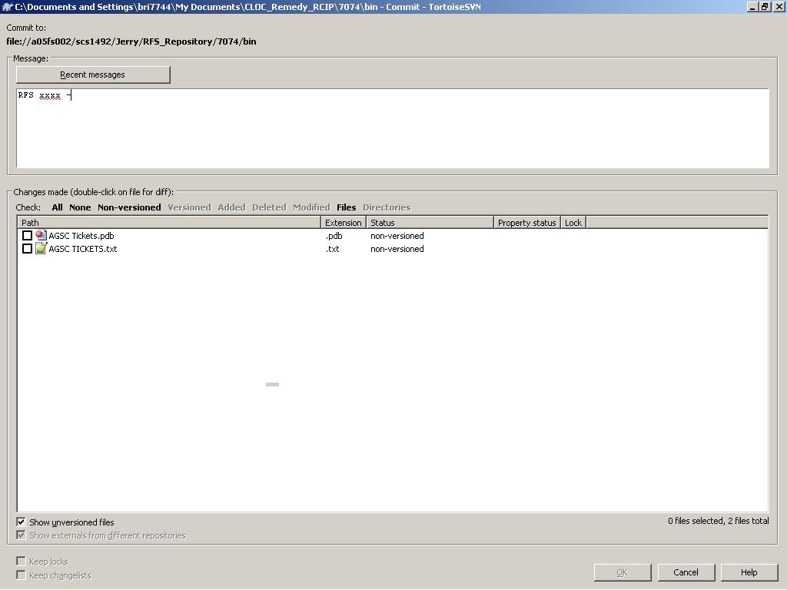Minimize the TortoiseSVN commit window
Viewport: 787px width, 590px height.
click(x=752, y=6)
